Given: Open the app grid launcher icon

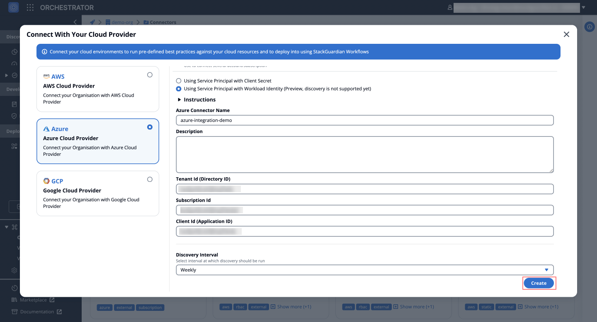Looking at the screenshot, I should [x=30, y=7].
